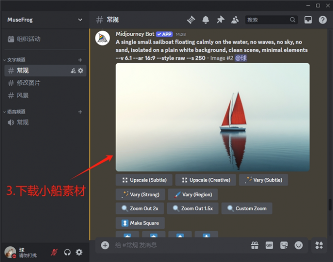Open notification settings bell icon
The image size is (333, 262).
click(205, 20)
